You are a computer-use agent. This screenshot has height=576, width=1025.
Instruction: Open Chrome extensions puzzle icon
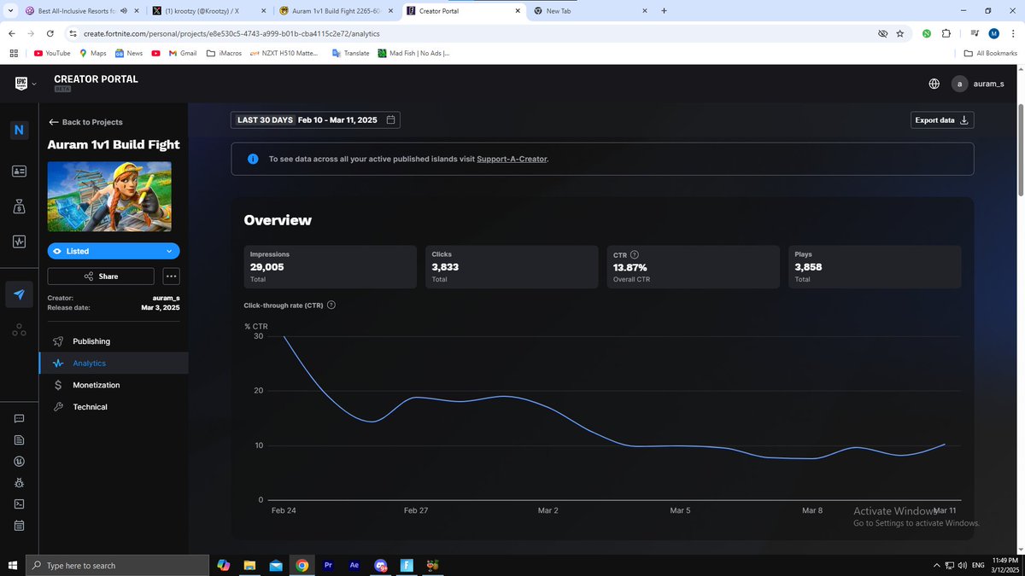(x=946, y=33)
